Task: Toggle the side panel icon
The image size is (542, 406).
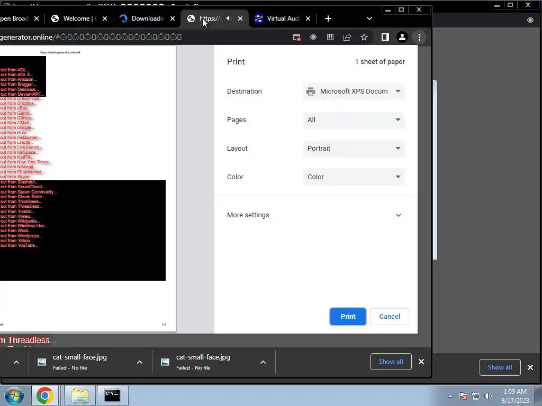Action: click(x=385, y=38)
